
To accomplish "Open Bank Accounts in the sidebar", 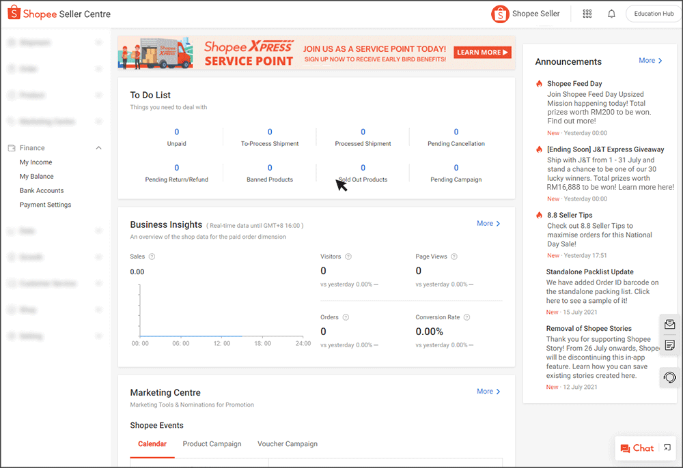I will click(x=42, y=190).
